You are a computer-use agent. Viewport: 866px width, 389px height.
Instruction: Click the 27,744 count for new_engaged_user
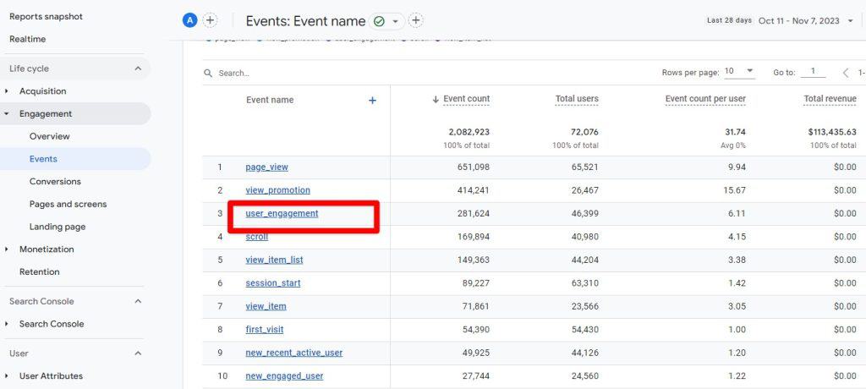coord(476,375)
